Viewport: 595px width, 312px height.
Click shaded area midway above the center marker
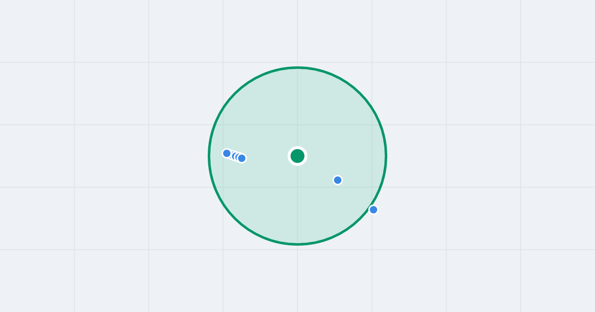pyautogui.click(x=297, y=111)
